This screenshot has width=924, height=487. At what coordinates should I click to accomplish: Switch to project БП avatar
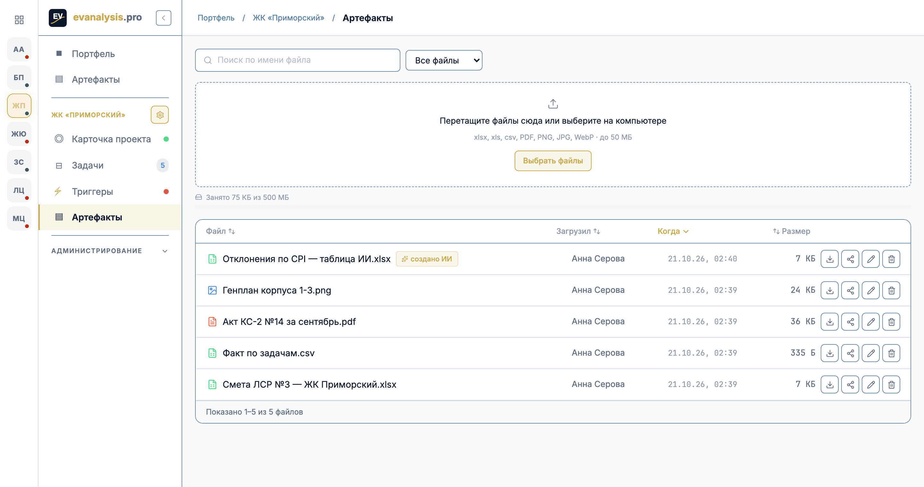pos(19,77)
